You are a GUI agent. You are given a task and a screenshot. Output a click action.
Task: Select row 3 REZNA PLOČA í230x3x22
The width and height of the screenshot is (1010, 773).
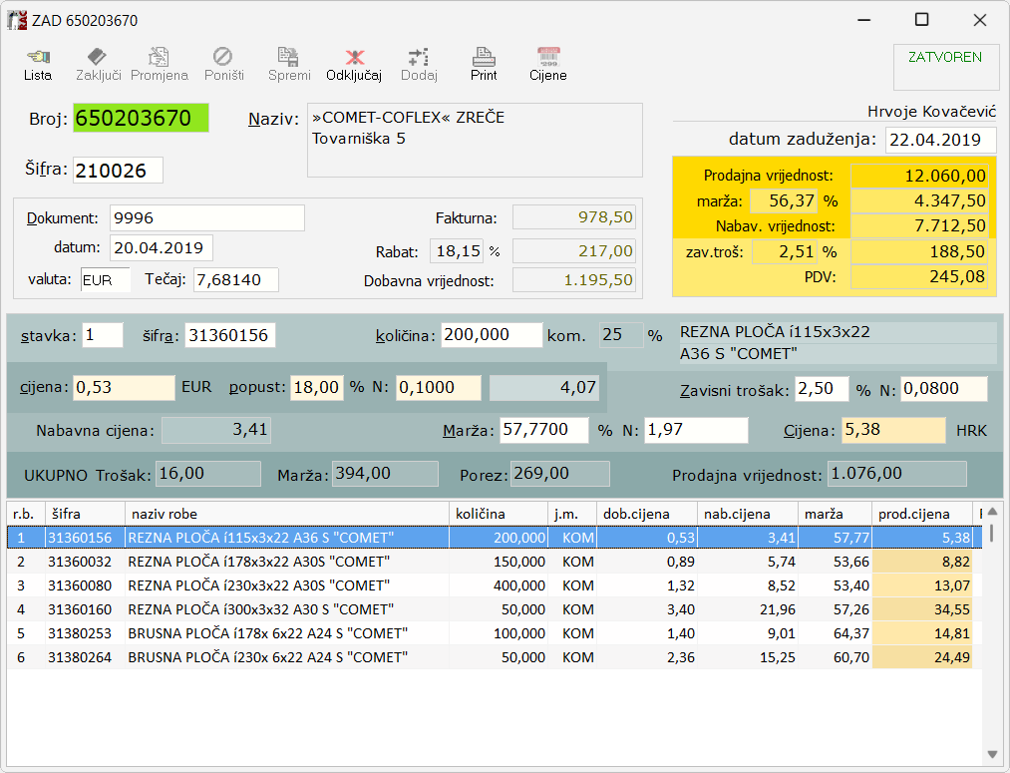(259, 585)
